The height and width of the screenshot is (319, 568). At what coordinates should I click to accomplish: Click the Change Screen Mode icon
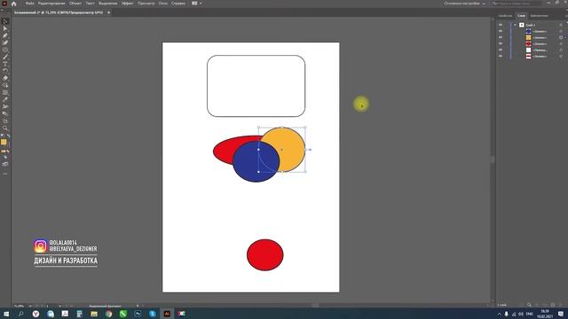click(5, 164)
